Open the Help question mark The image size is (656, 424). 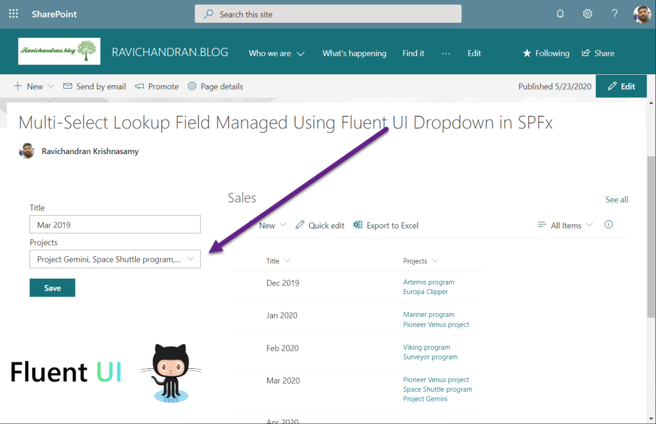(614, 14)
